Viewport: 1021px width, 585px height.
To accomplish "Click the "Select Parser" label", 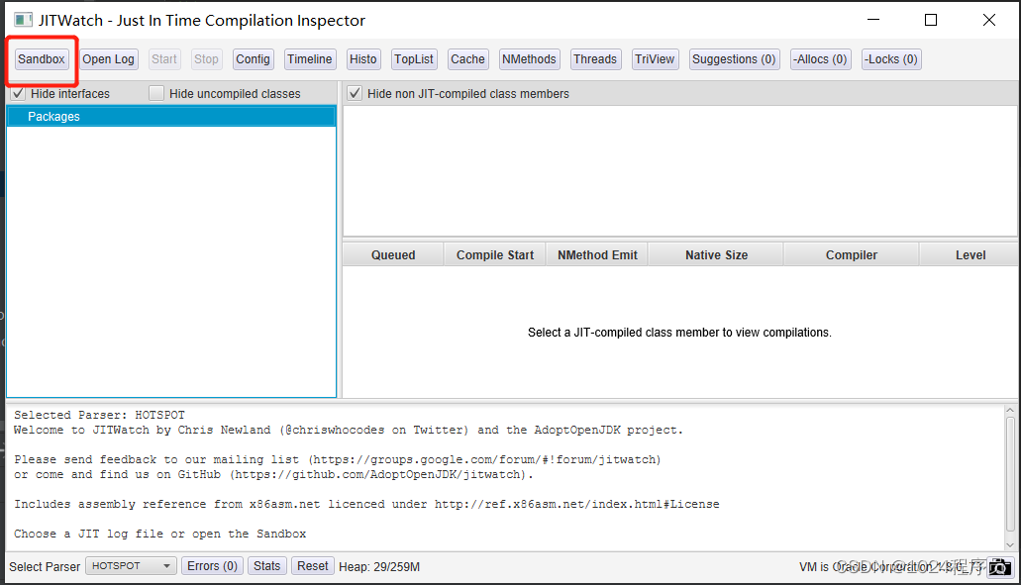I will point(45,567).
